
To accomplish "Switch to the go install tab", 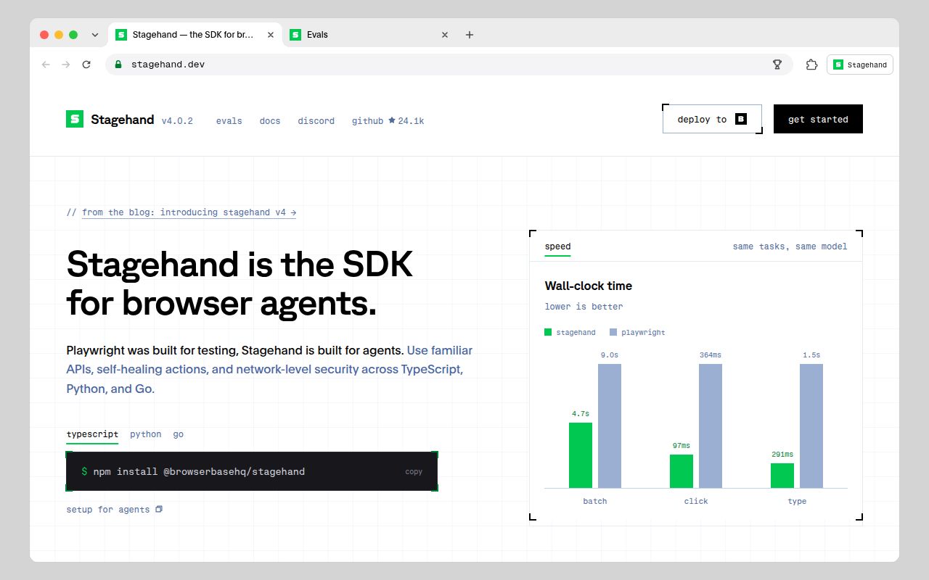I will pyautogui.click(x=179, y=434).
